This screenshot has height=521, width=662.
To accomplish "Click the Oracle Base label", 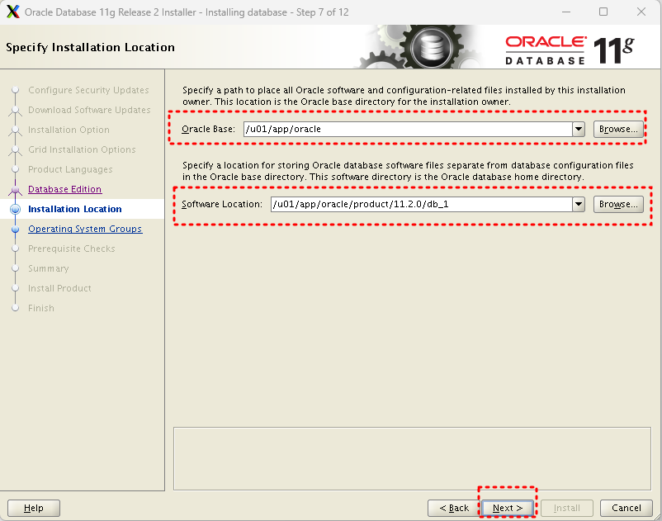I will 208,129.
